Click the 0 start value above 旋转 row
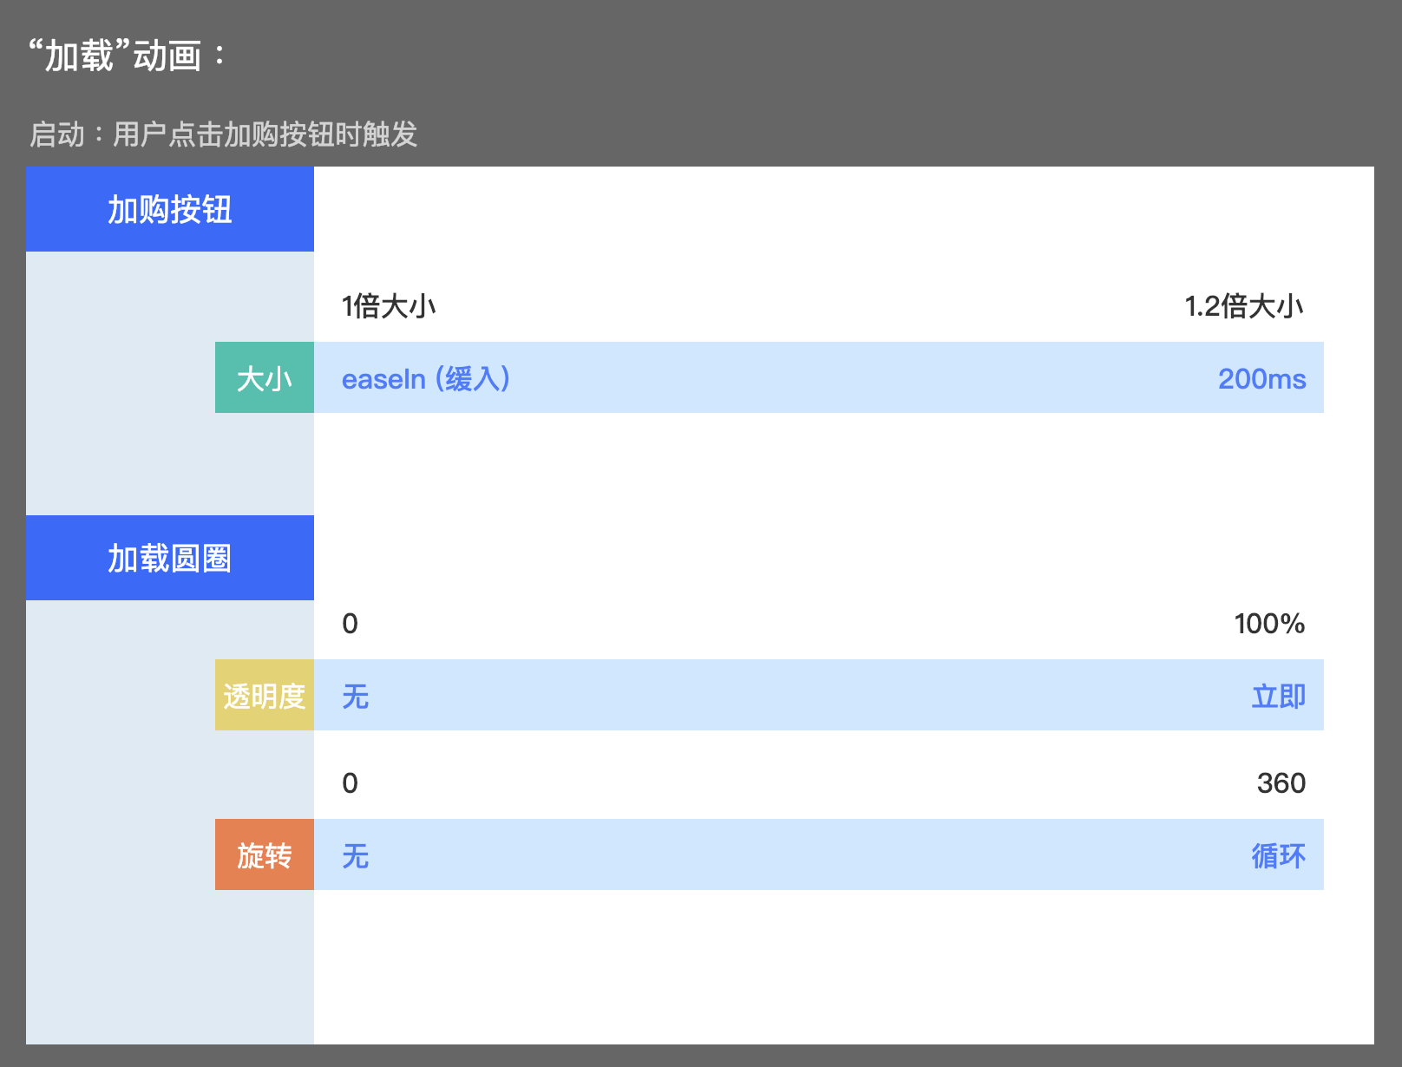This screenshot has height=1067, width=1402. tap(350, 783)
